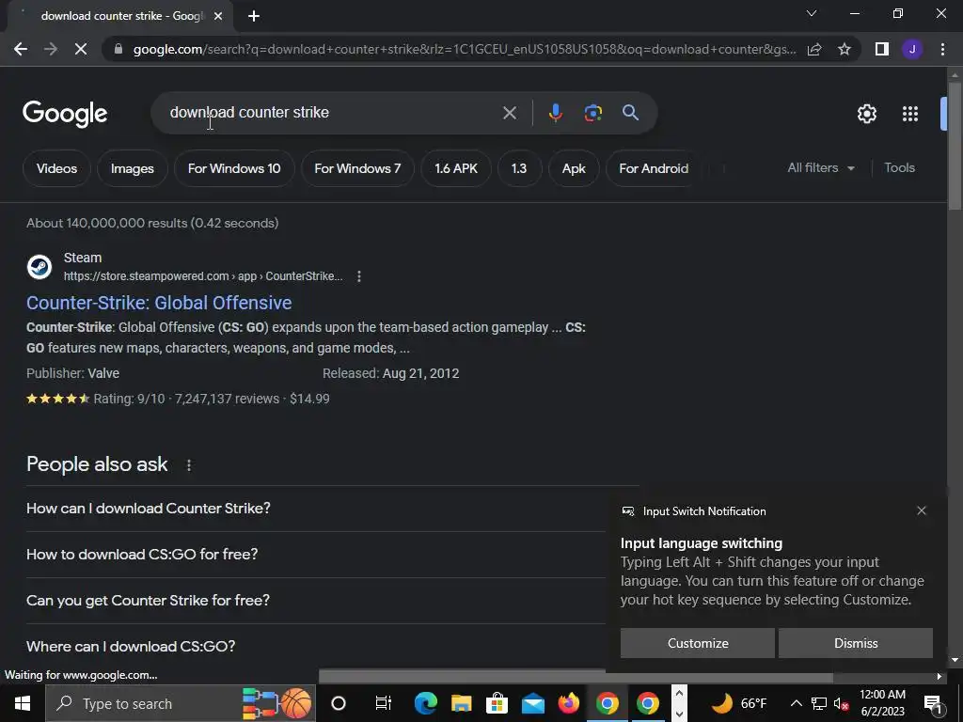Click the right horizontal scroll arrow
The height and width of the screenshot is (722, 963).
[939, 677]
